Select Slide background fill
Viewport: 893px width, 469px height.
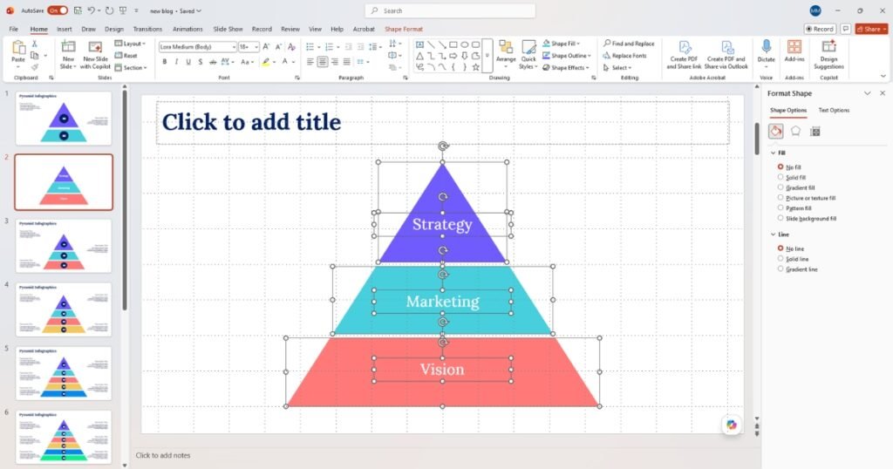point(807,218)
